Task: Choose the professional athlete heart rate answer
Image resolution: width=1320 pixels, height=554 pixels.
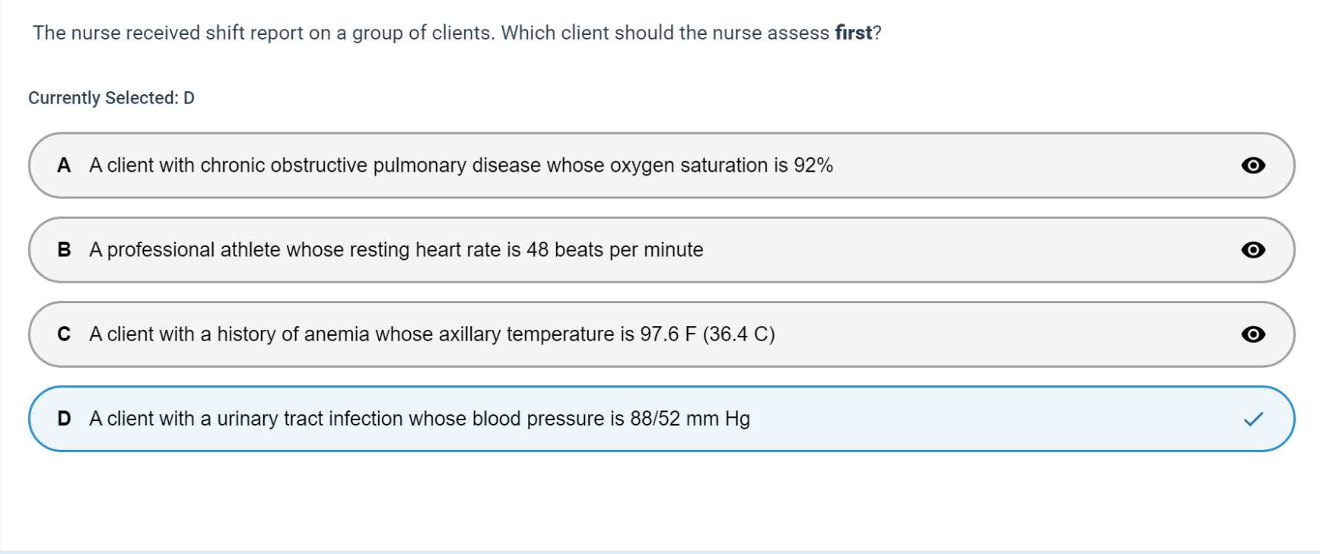Action: (396, 250)
